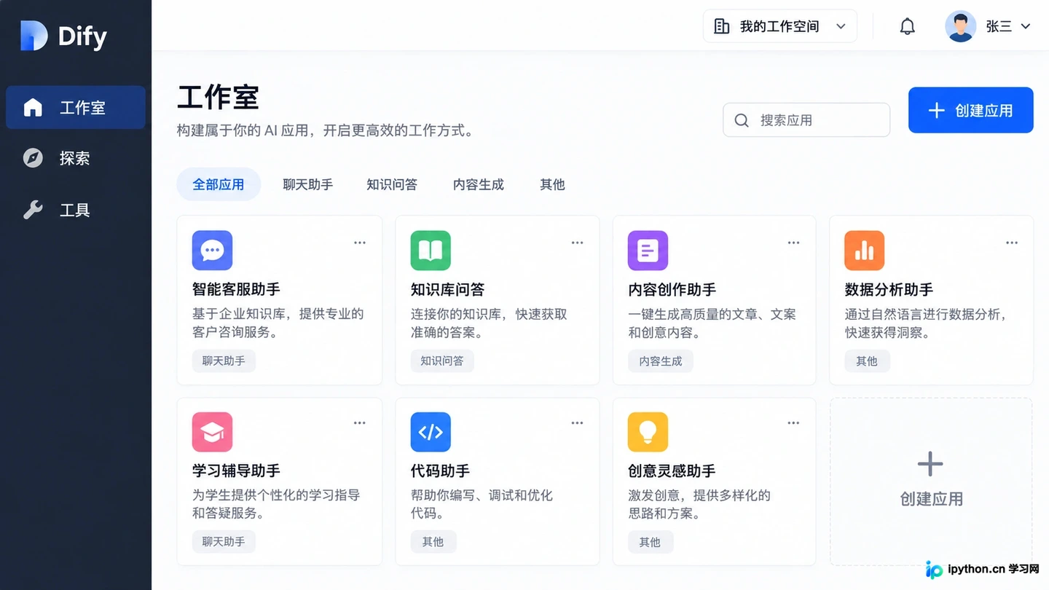The image size is (1049, 590).
Task: Open the notification bell
Action: [x=907, y=27]
